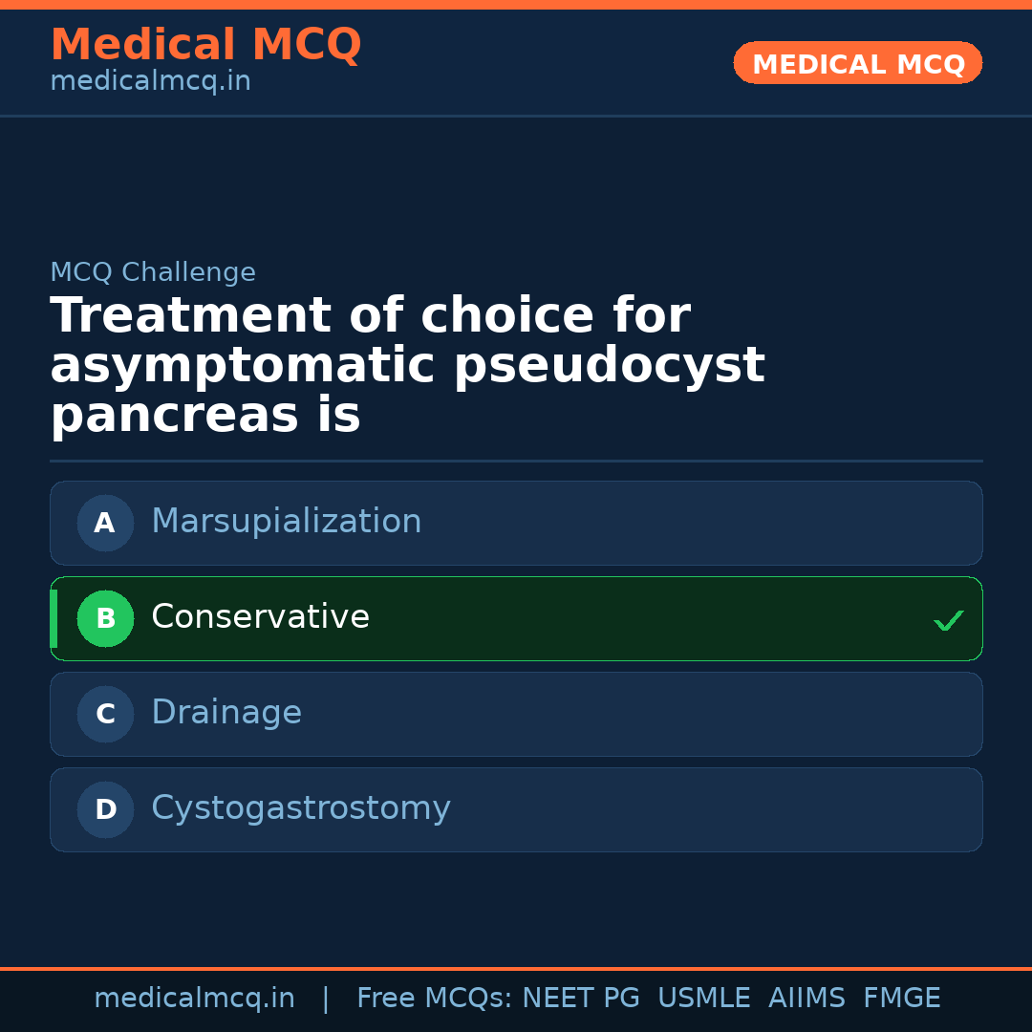Click the orange MEDICAL MCQ badge

click(857, 63)
